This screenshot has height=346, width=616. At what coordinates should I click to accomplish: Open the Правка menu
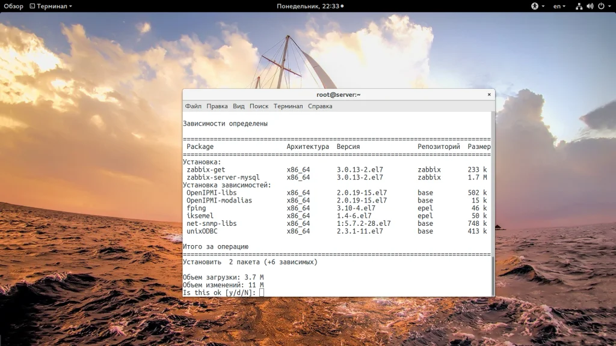click(x=217, y=106)
